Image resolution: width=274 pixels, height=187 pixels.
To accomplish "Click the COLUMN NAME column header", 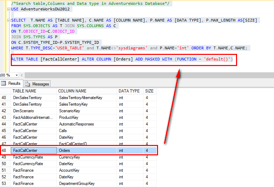I will (x=87, y=91).
